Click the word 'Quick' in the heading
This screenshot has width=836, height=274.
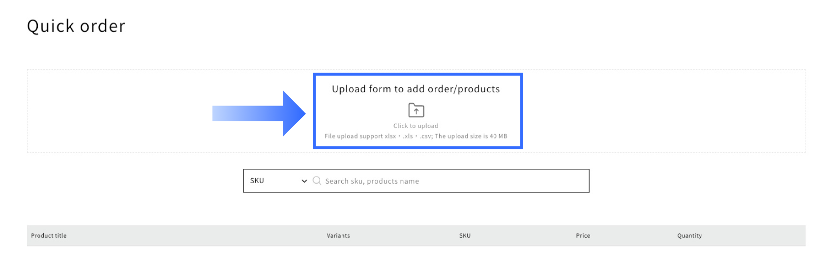[x=51, y=26]
